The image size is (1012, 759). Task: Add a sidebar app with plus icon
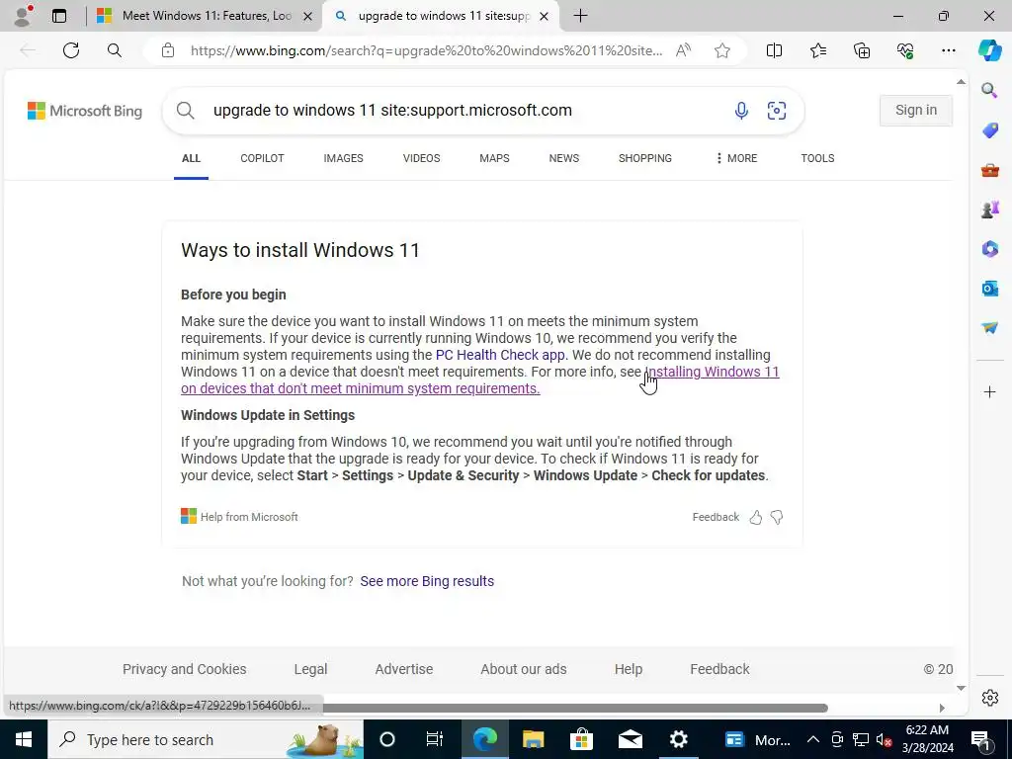[989, 391]
